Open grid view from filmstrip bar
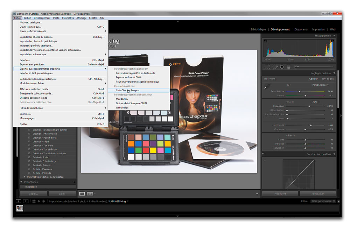 click(34, 201)
